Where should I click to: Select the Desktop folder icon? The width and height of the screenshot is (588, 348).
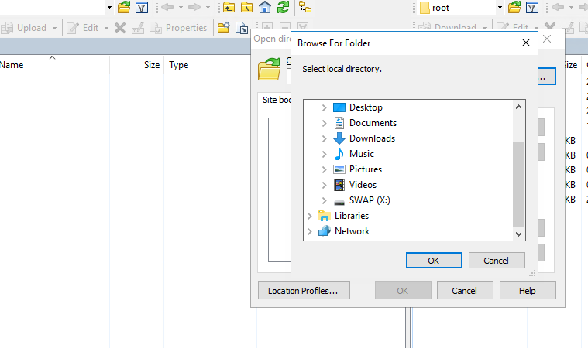pos(339,107)
